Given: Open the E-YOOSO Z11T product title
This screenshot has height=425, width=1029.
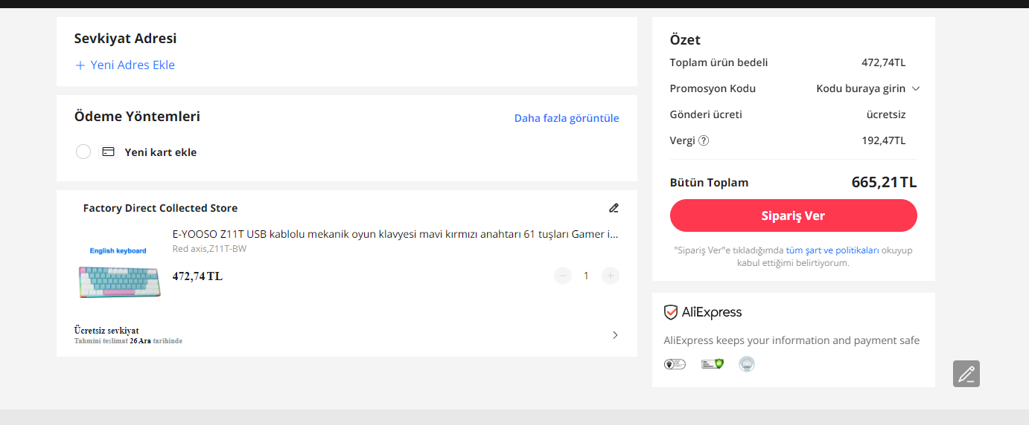Looking at the screenshot, I should click(x=395, y=234).
